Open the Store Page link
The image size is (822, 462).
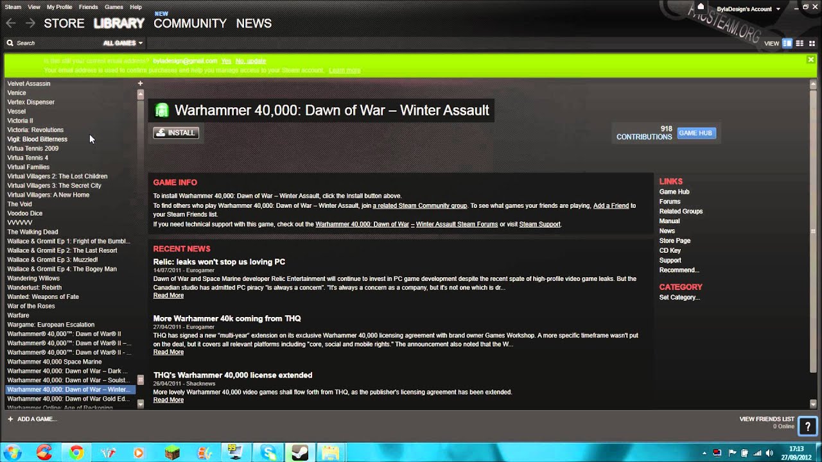tap(675, 241)
